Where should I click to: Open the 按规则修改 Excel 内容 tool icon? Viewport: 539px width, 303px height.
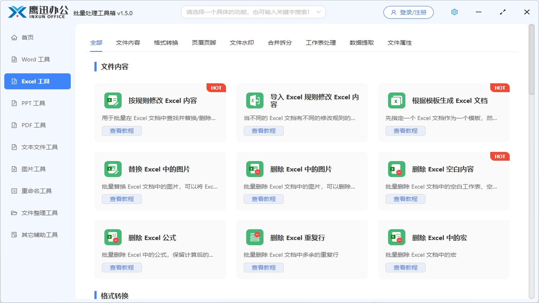pos(112,100)
